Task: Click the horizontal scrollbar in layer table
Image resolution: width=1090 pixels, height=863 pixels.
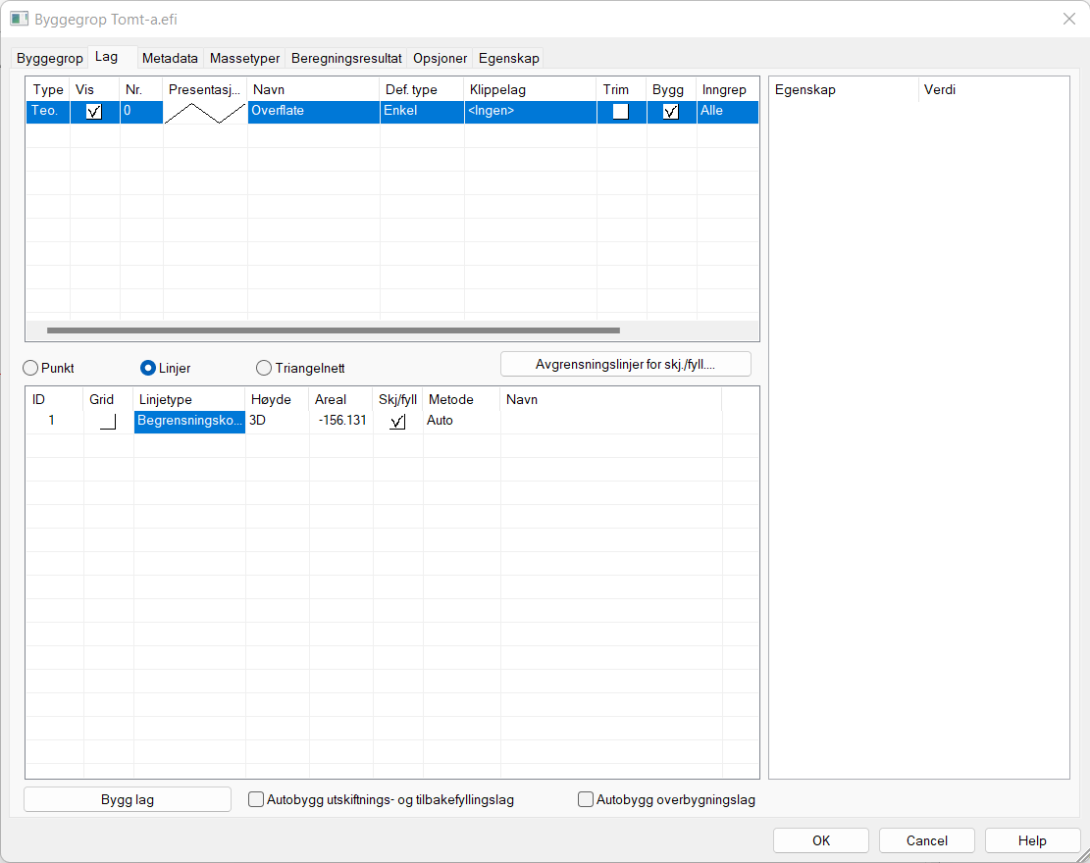Action: 334,331
